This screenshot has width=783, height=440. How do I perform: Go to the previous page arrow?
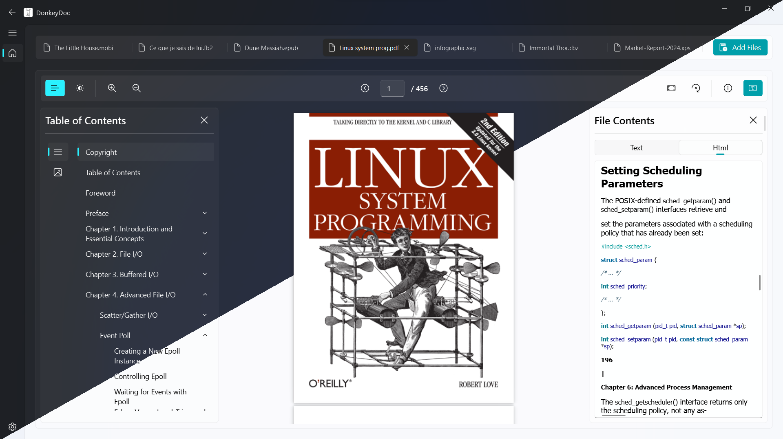(x=365, y=88)
